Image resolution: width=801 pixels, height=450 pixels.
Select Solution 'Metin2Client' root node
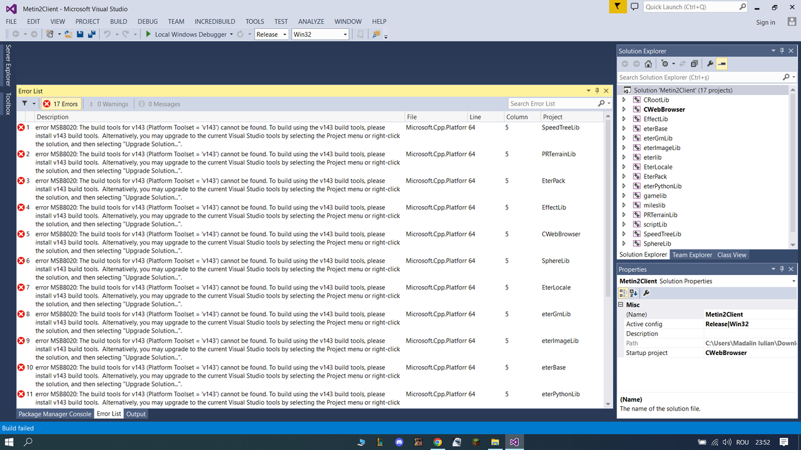point(683,90)
